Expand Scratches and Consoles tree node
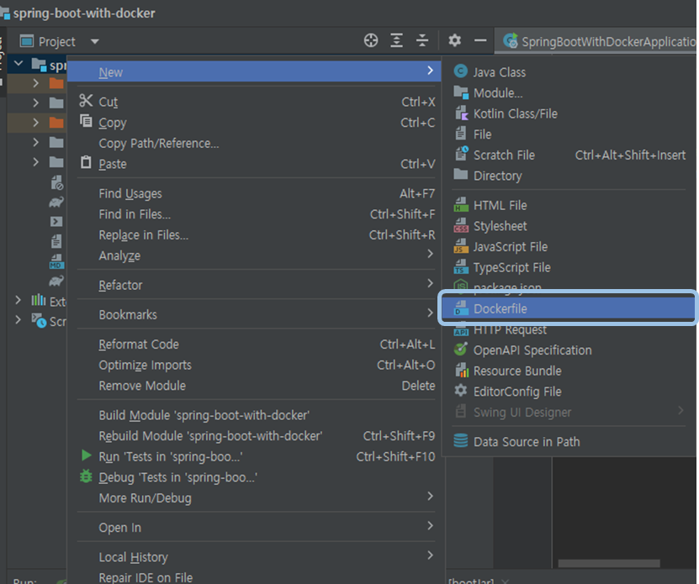 [18, 320]
